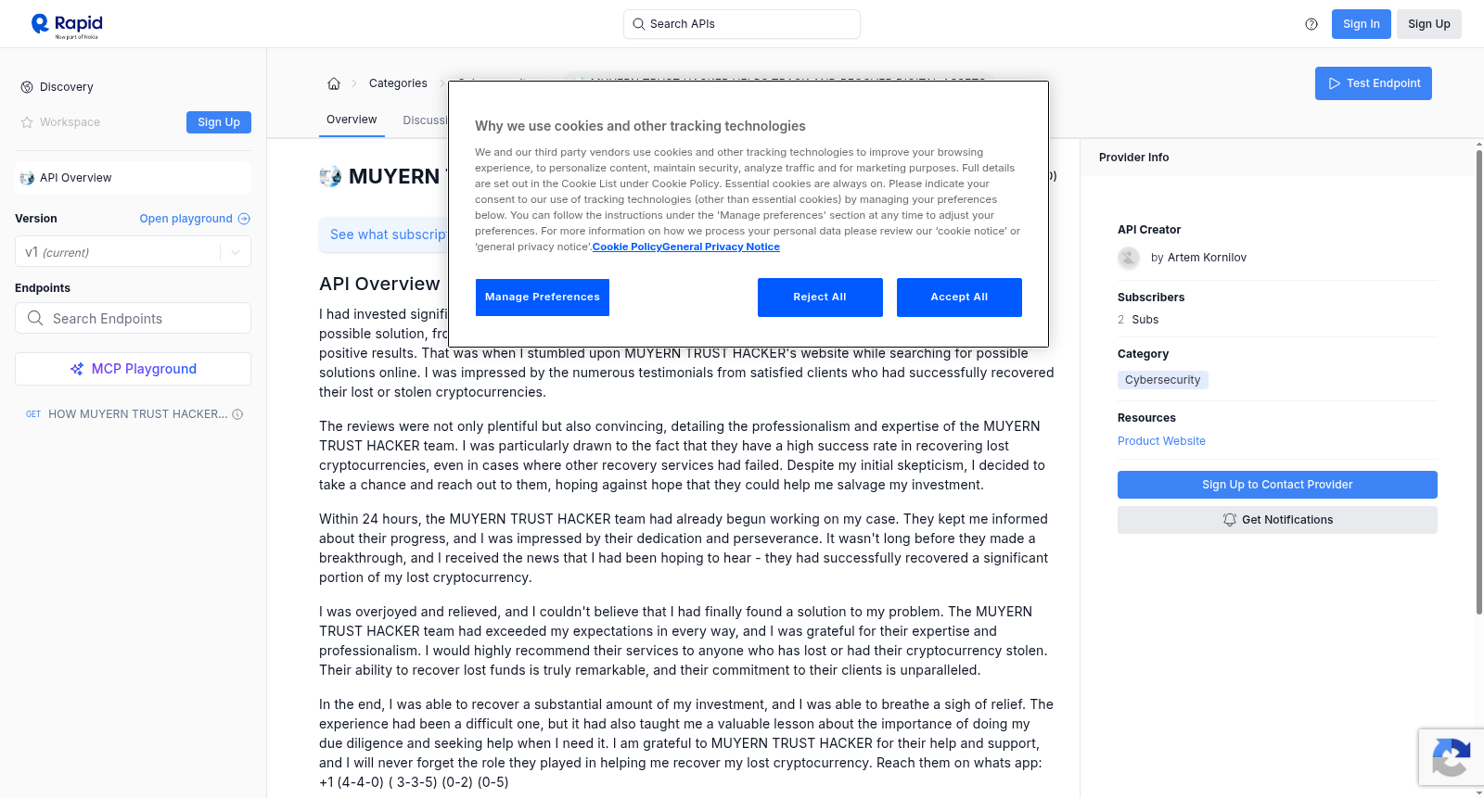This screenshot has width=1484, height=798.
Task: Click the MUYERN API logo by the title
Action: pyautogui.click(x=330, y=176)
